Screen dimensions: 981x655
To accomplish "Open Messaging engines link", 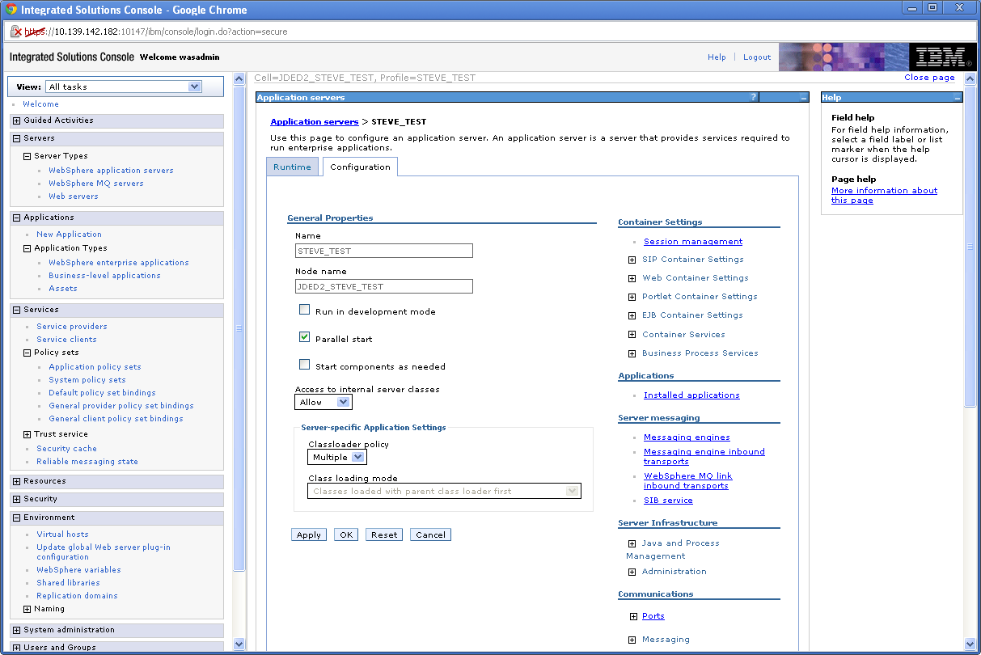I will [x=687, y=437].
